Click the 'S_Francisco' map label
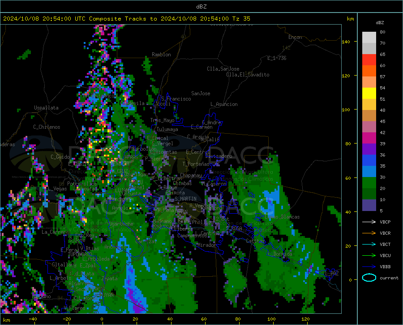Image resolution: width=403 pixels, height=325 pixels. [x=176, y=99]
